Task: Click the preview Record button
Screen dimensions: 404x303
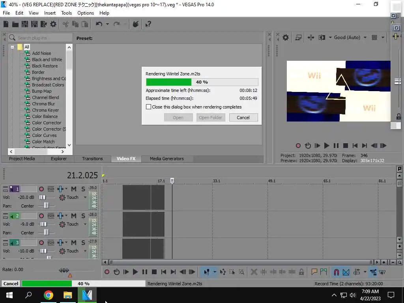Action: (298, 146)
